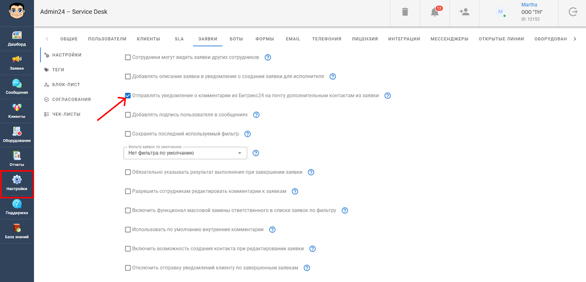Open the default ticket filter dropdown
This screenshot has height=282, width=586.
coord(185,153)
